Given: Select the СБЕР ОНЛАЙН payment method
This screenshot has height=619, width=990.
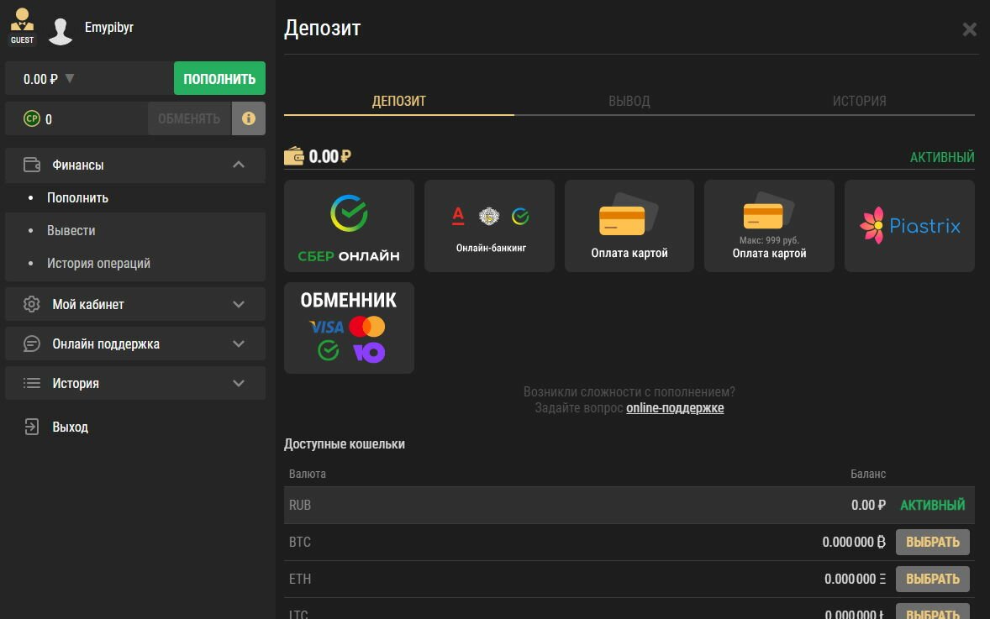Looking at the screenshot, I should 349,225.
